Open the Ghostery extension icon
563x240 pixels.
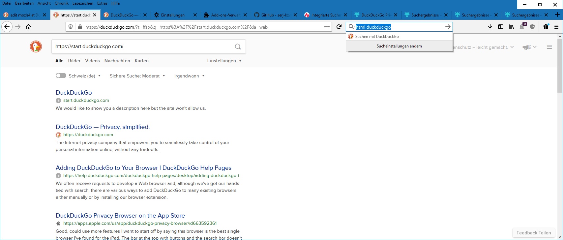[522, 27]
